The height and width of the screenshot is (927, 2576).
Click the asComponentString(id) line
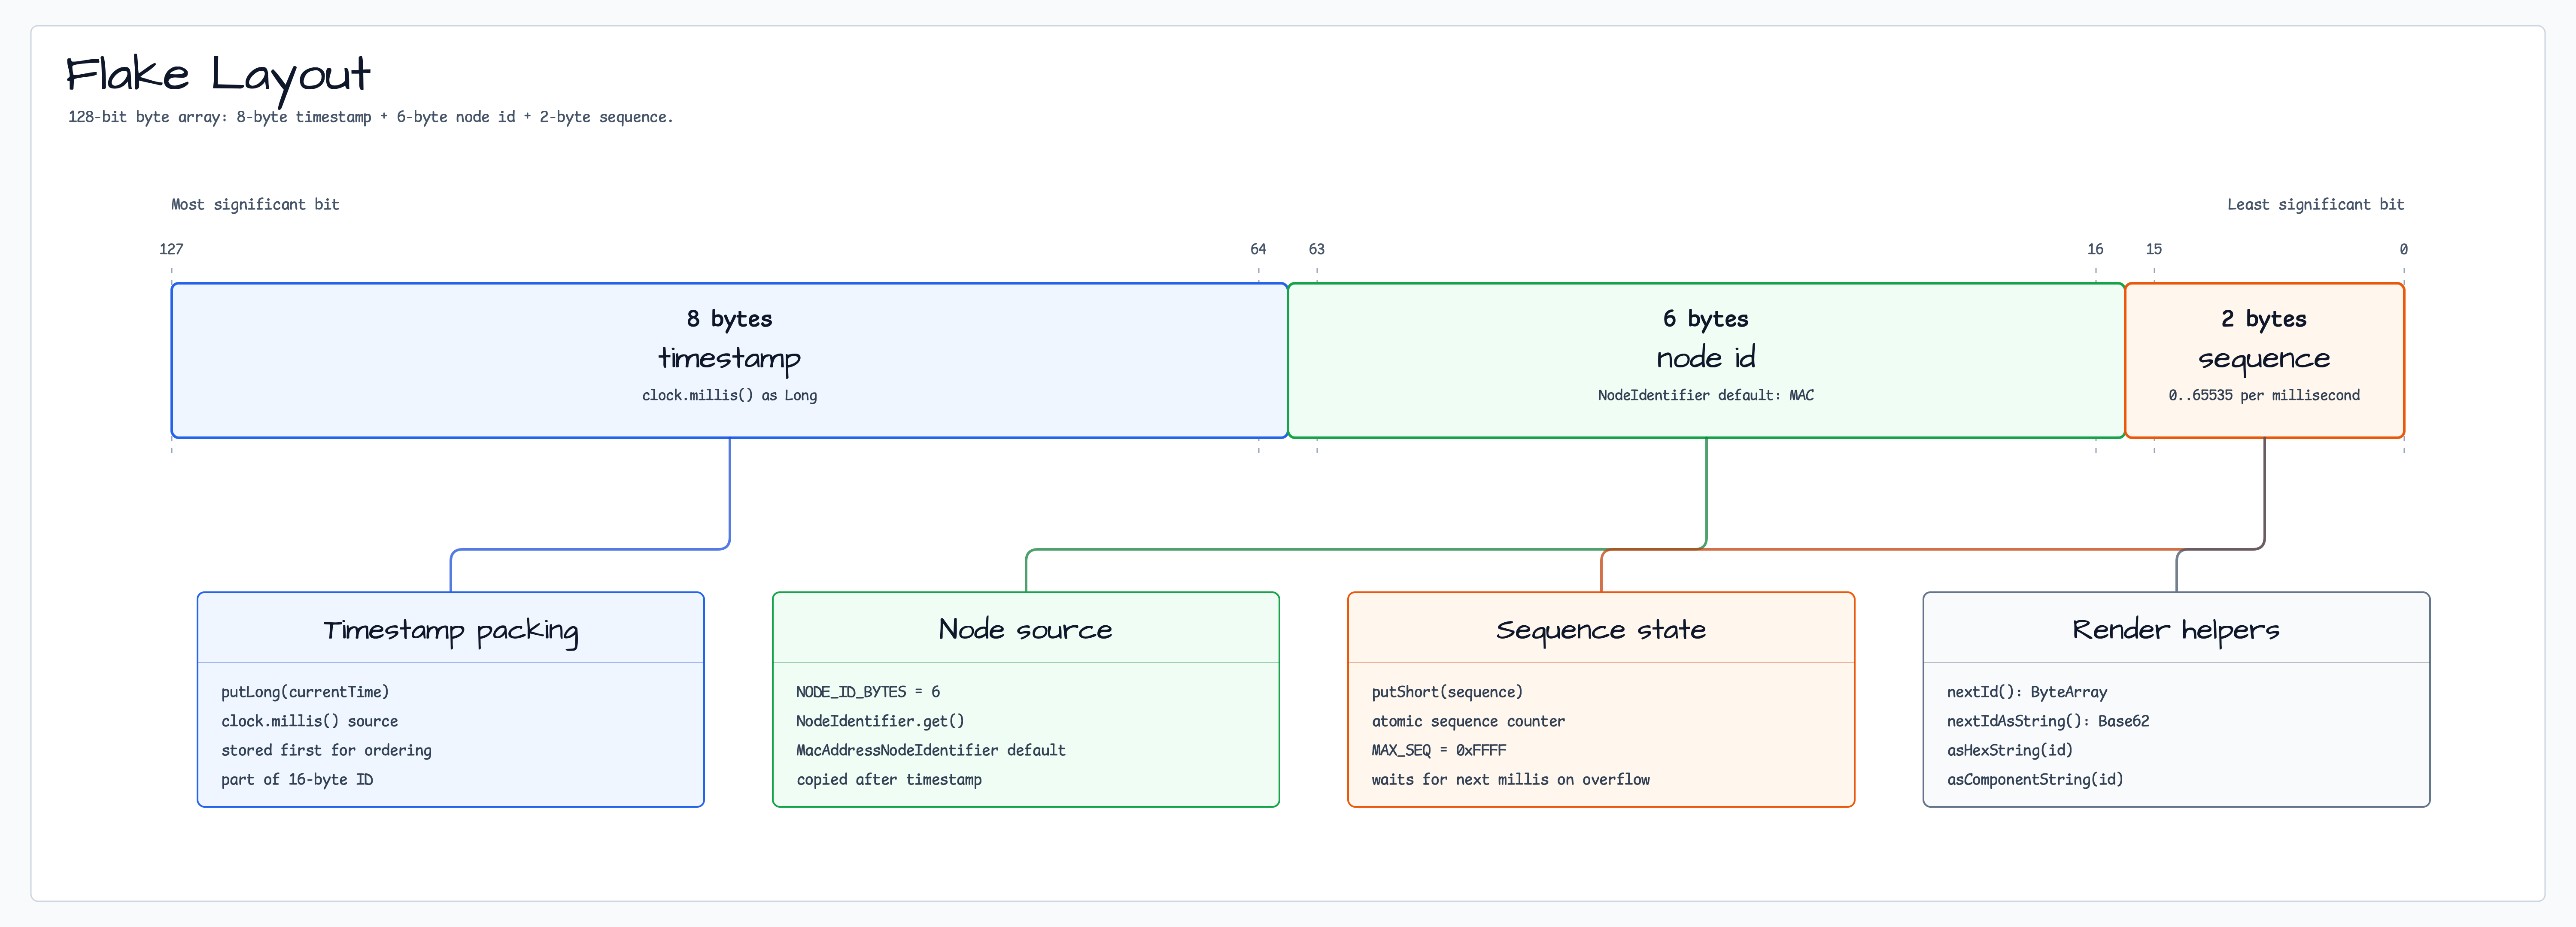(2035, 779)
